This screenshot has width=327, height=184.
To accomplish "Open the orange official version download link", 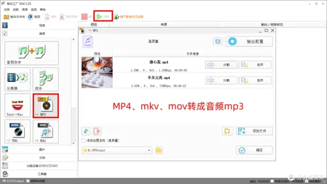I will [132, 17].
